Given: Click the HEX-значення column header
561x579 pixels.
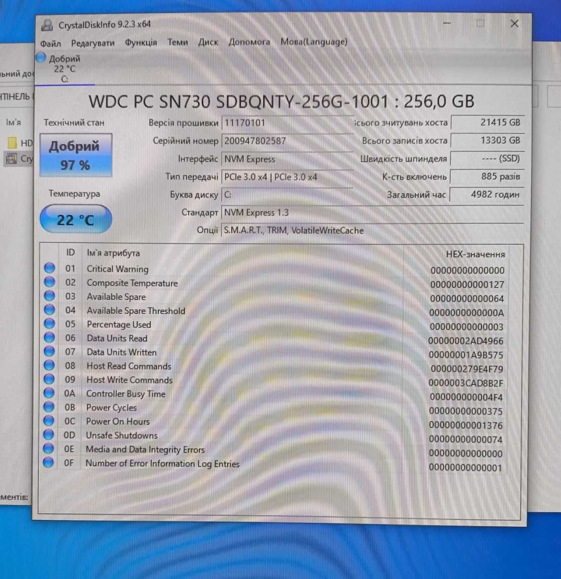Looking at the screenshot, I should (476, 254).
